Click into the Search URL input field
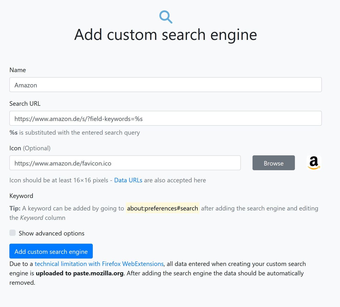 pyautogui.click(x=165, y=118)
